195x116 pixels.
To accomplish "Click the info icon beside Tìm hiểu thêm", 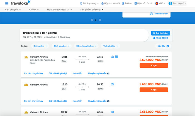I will coord(151,14).
